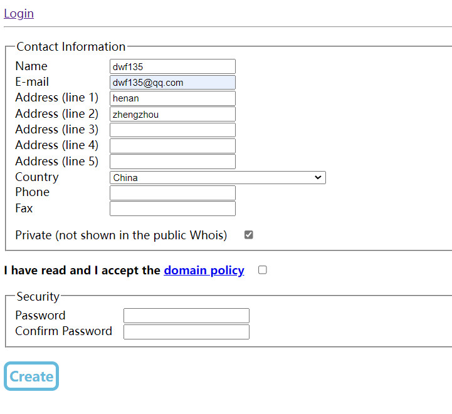This screenshot has height=414, width=452.
Task: Focus the E-mail text box
Action: point(172,82)
